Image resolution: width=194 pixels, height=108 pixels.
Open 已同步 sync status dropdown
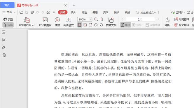(178, 12)
